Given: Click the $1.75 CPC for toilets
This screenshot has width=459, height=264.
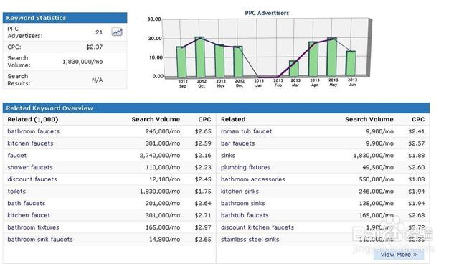Looking at the screenshot, I should coord(203,192).
